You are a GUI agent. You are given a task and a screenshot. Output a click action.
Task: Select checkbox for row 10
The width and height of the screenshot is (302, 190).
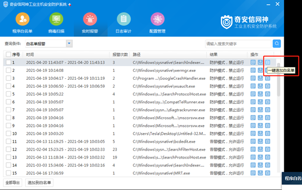coord(8,133)
